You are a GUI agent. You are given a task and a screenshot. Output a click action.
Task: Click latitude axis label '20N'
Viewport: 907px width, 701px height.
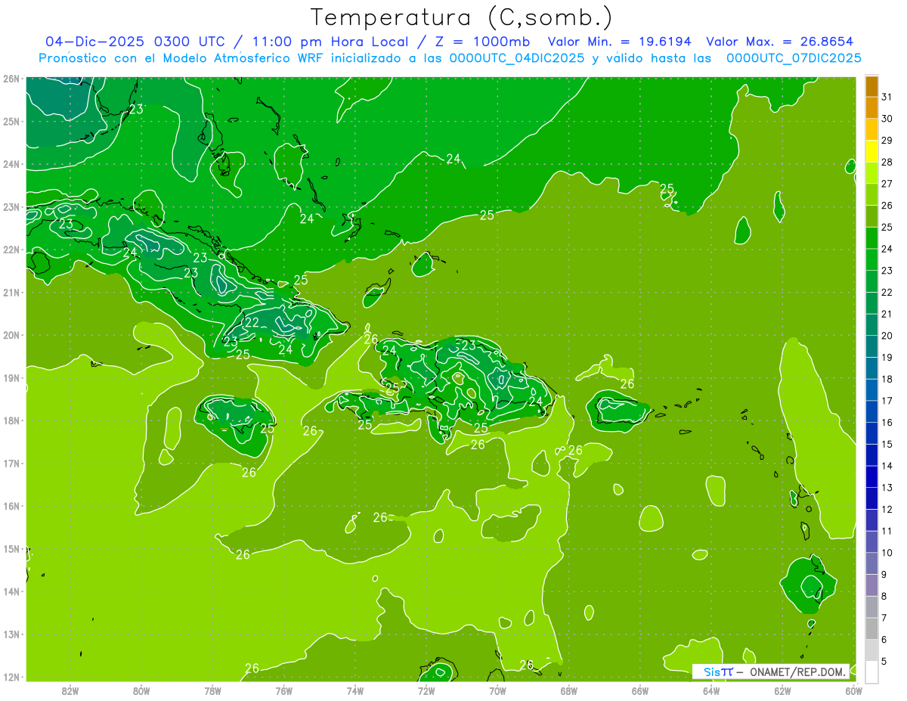(11, 335)
